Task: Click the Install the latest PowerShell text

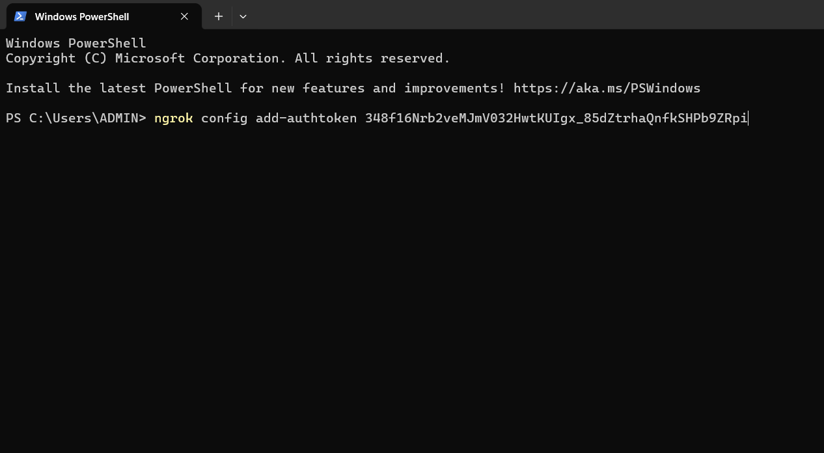Action: [118, 88]
